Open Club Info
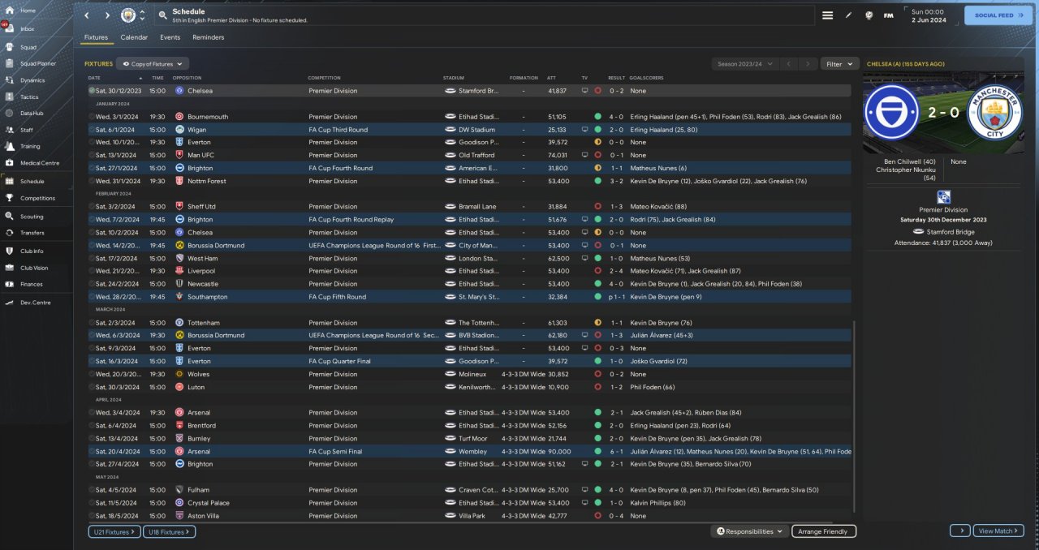The width and height of the screenshot is (1039, 550). (32, 251)
